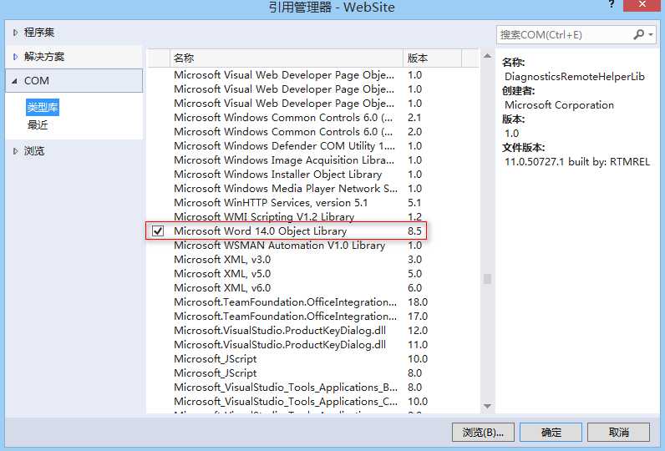The image size is (665, 451).
Task: Select Microsoft Windows Installer Object Library
Action: [313, 175]
